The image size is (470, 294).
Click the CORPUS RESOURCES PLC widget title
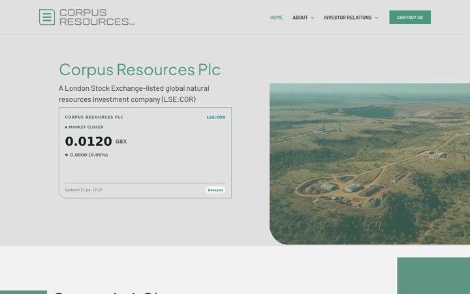click(94, 118)
